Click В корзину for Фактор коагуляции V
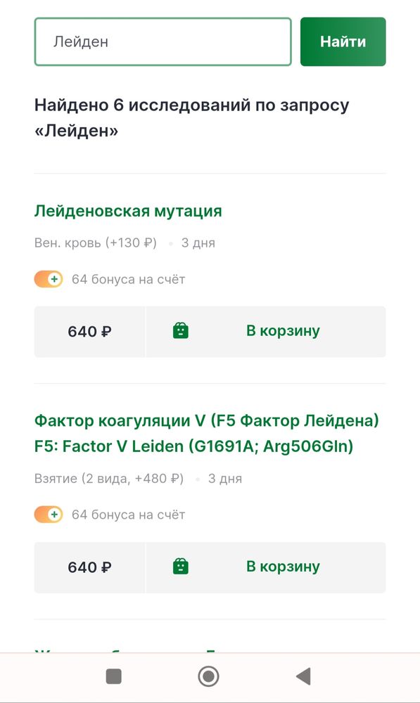The image size is (420, 703). click(282, 567)
